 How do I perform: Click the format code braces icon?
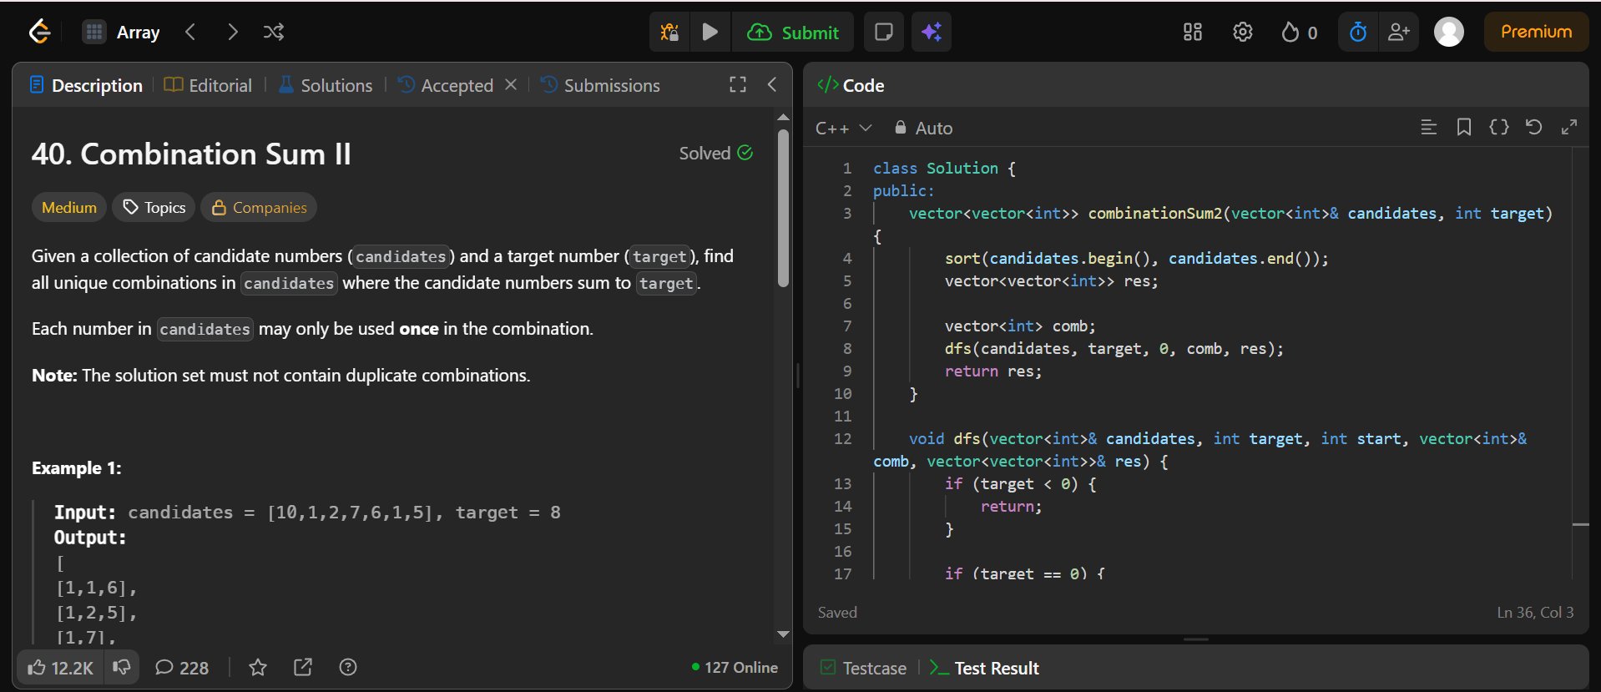pos(1498,128)
